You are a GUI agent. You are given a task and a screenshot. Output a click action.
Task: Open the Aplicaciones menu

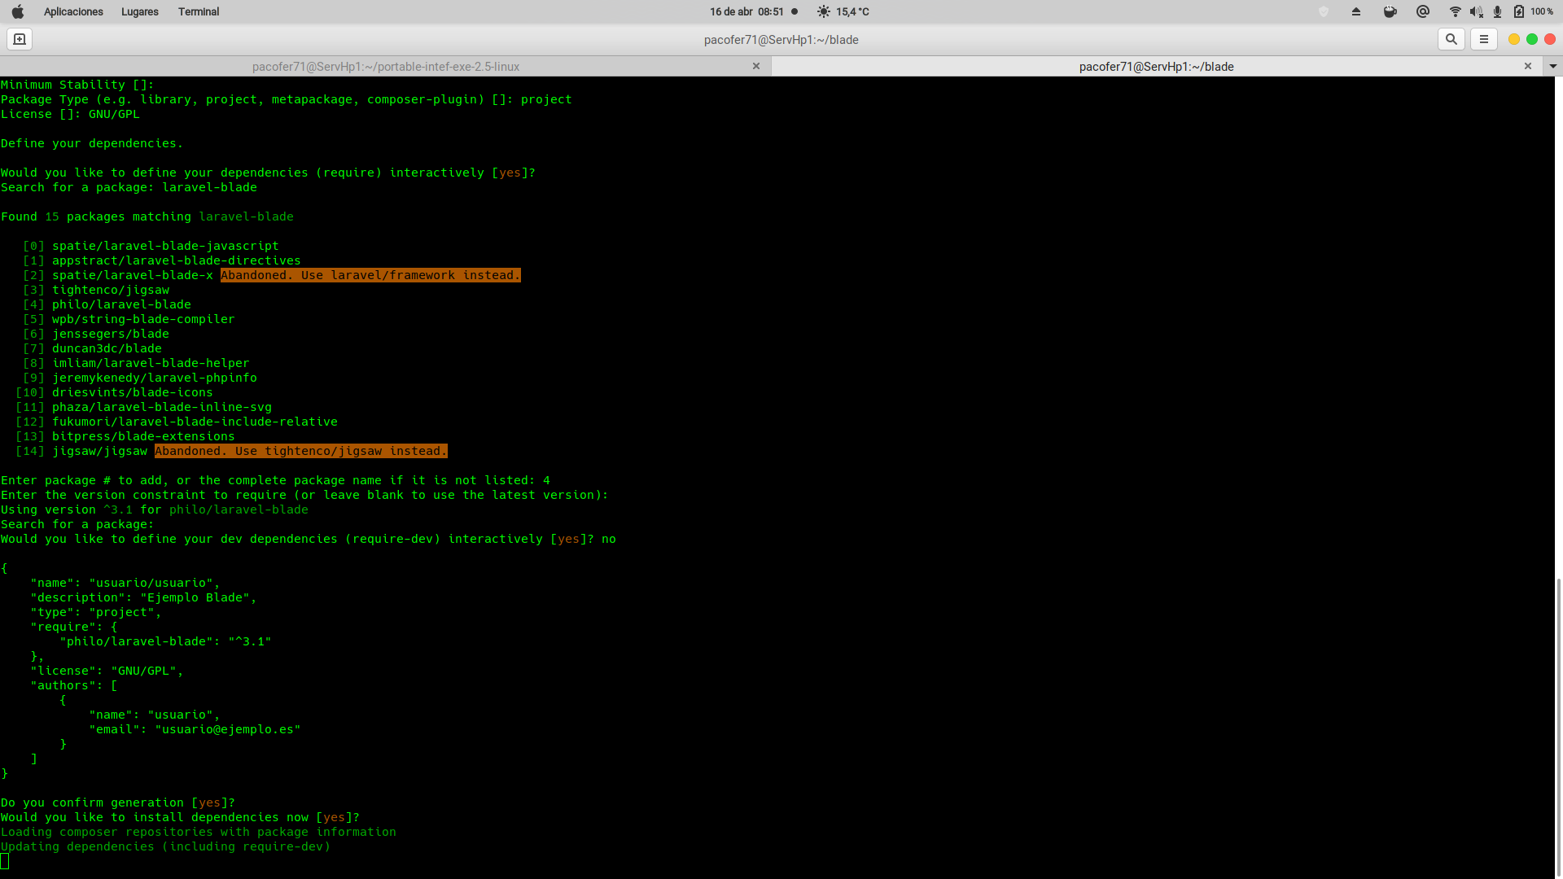pyautogui.click(x=73, y=11)
